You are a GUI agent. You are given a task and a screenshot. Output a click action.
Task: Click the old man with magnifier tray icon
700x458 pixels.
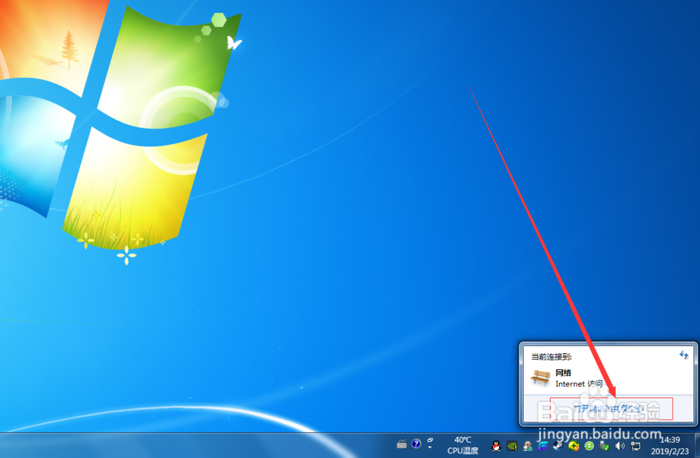tap(527, 445)
